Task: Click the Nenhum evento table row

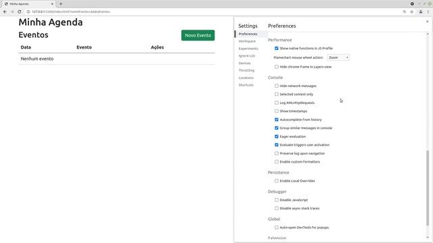Action: [116, 59]
